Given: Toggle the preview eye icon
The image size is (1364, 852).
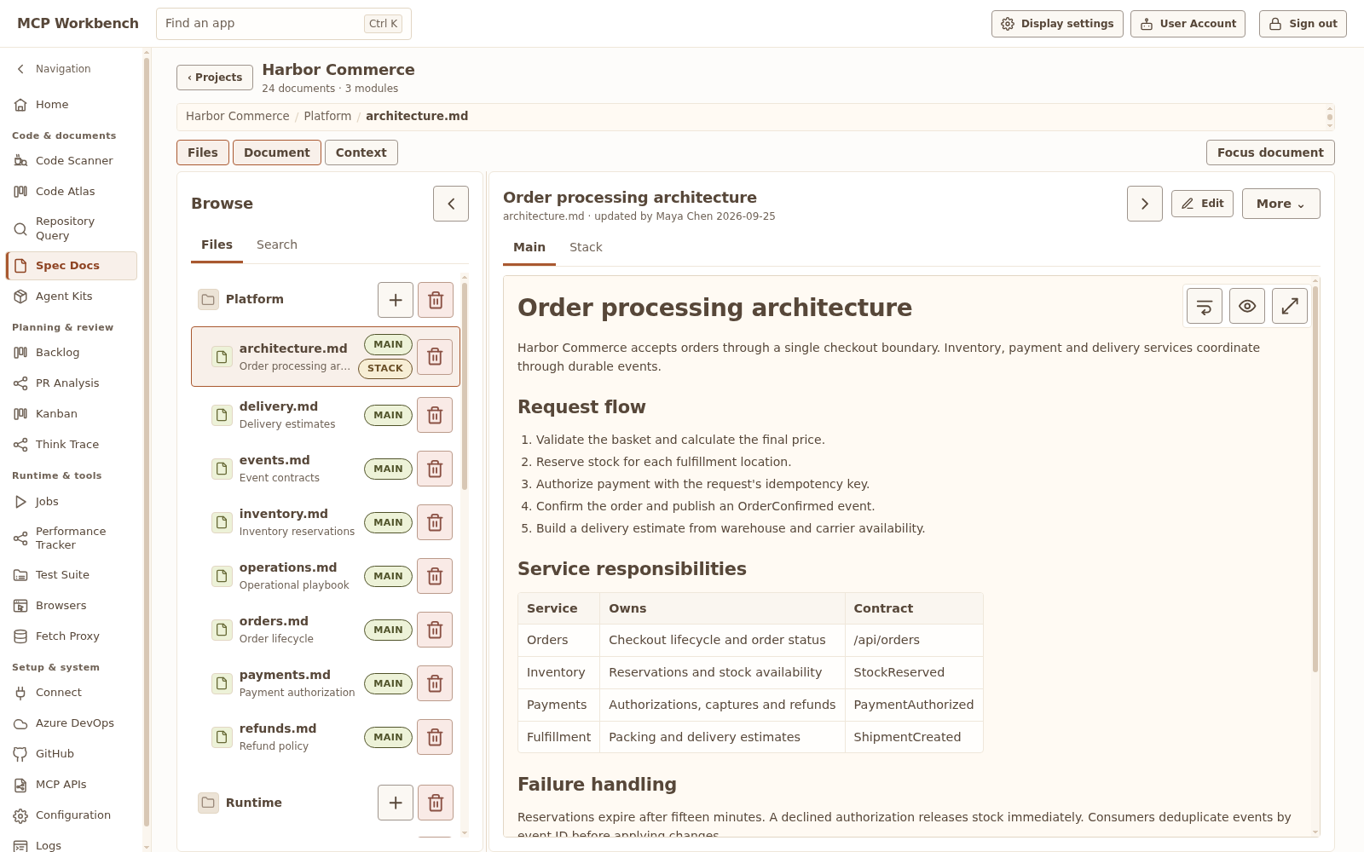Looking at the screenshot, I should click(x=1247, y=306).
